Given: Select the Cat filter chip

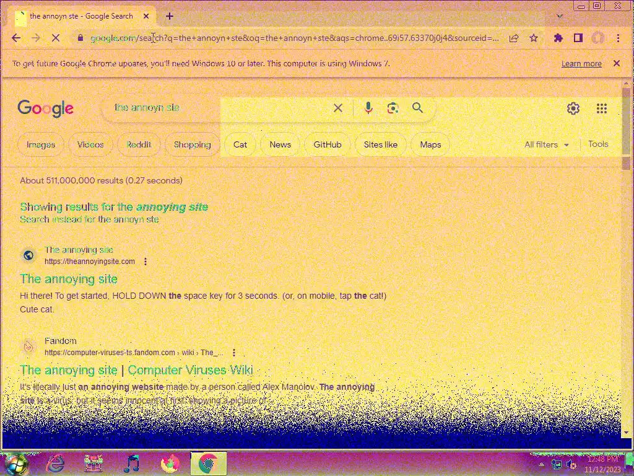Looking at the screenshot, I should pos(240,144).
